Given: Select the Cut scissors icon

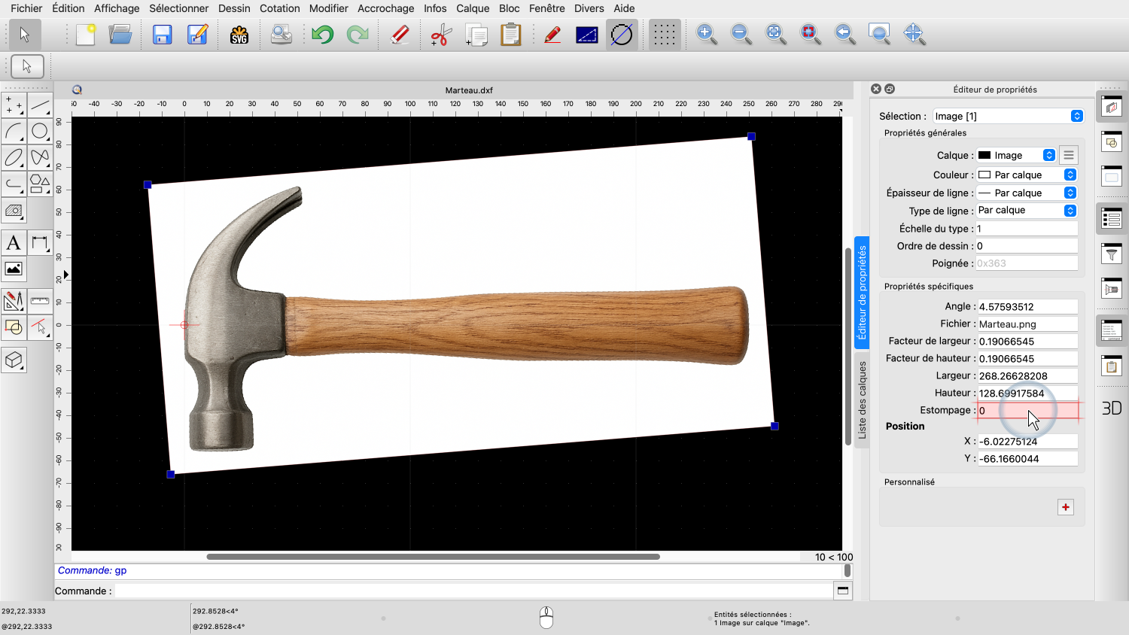Looking at the screenshot, I should click(440, 35).
